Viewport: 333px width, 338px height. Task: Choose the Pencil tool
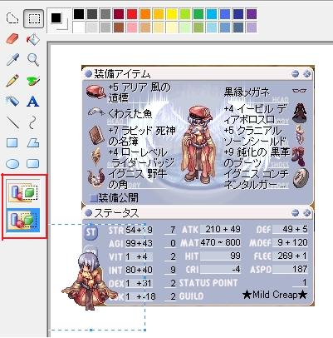click(12, 81)
